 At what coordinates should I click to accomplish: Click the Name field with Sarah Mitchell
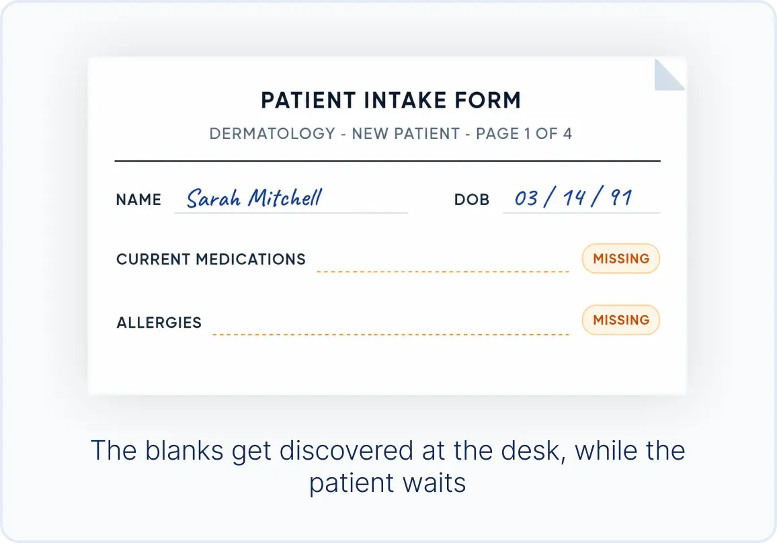292,199
